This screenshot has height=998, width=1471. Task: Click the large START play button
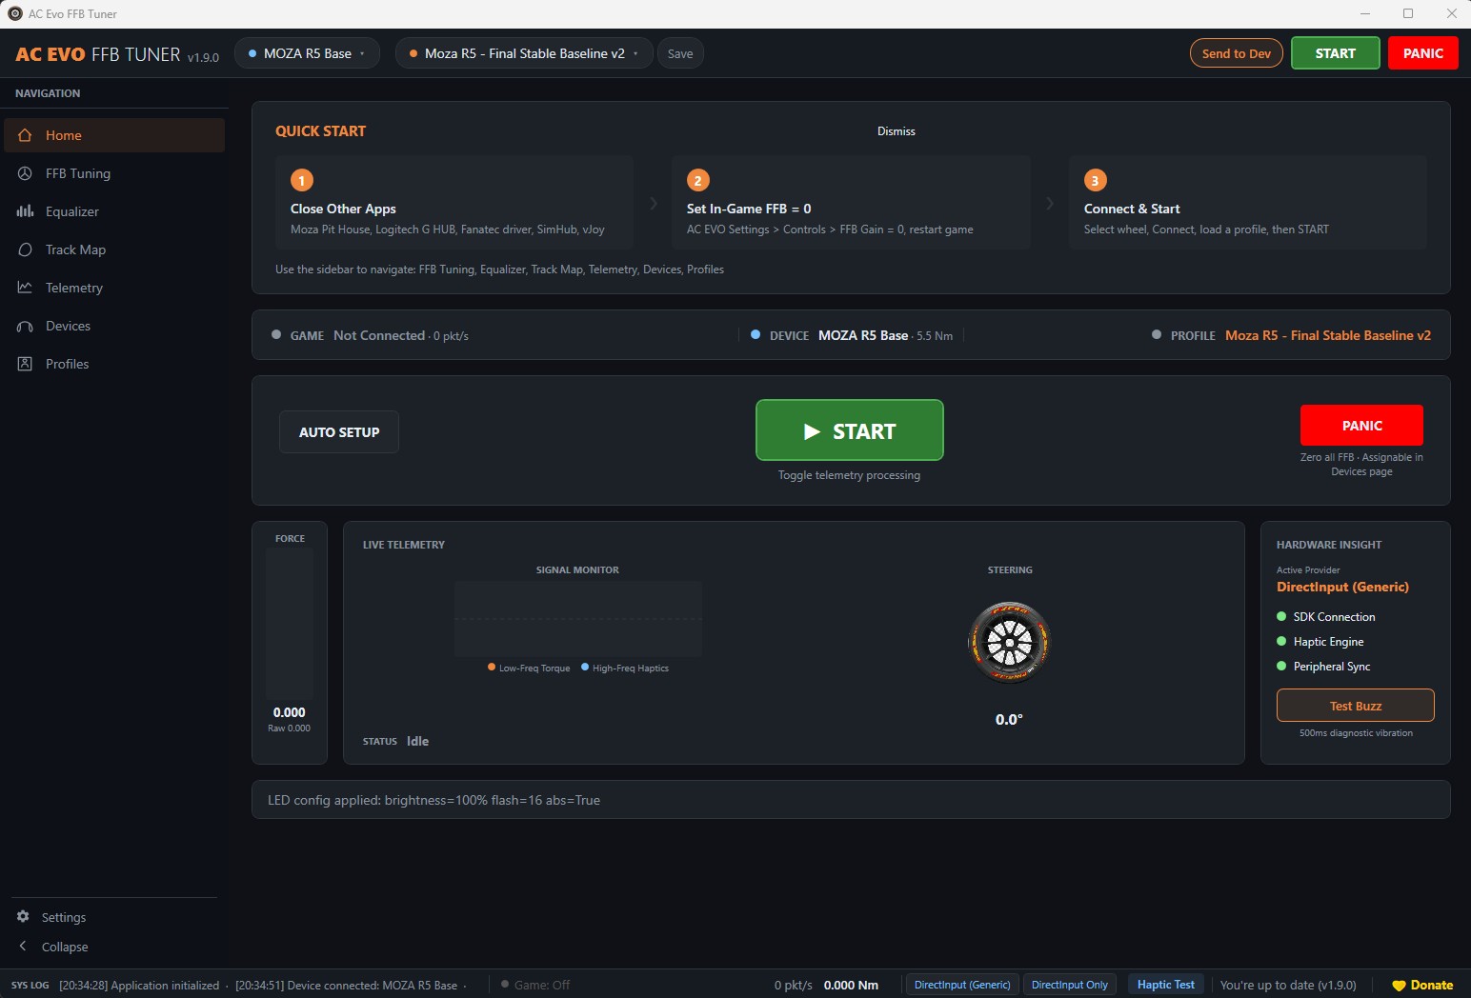[850, 430]
